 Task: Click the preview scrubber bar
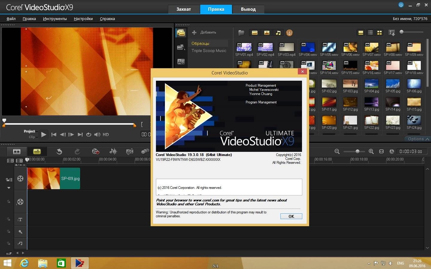[69, 124]
